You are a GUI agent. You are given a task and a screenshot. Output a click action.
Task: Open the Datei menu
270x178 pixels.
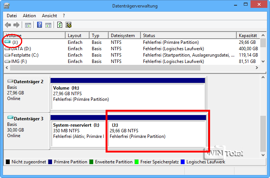(12, 16)
